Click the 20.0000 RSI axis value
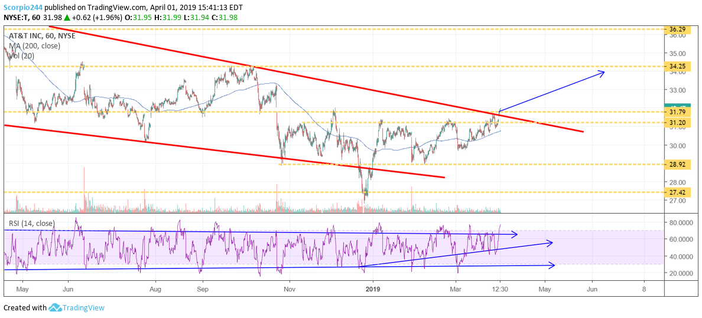The height and width of the screenshot is (318, 702). pyautogui.click(x=681, y=273)
